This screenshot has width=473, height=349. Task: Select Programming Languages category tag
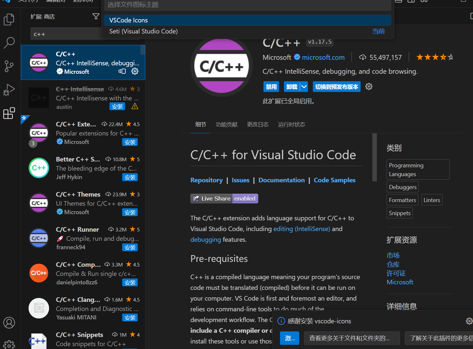point(418,169)
